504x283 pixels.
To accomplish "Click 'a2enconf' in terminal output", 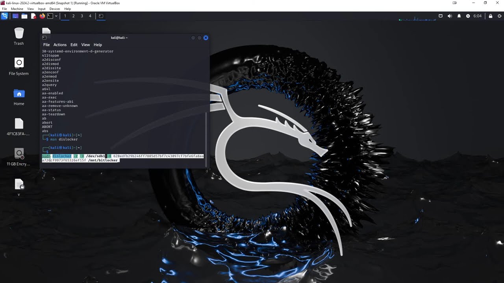I will (50, 72).
